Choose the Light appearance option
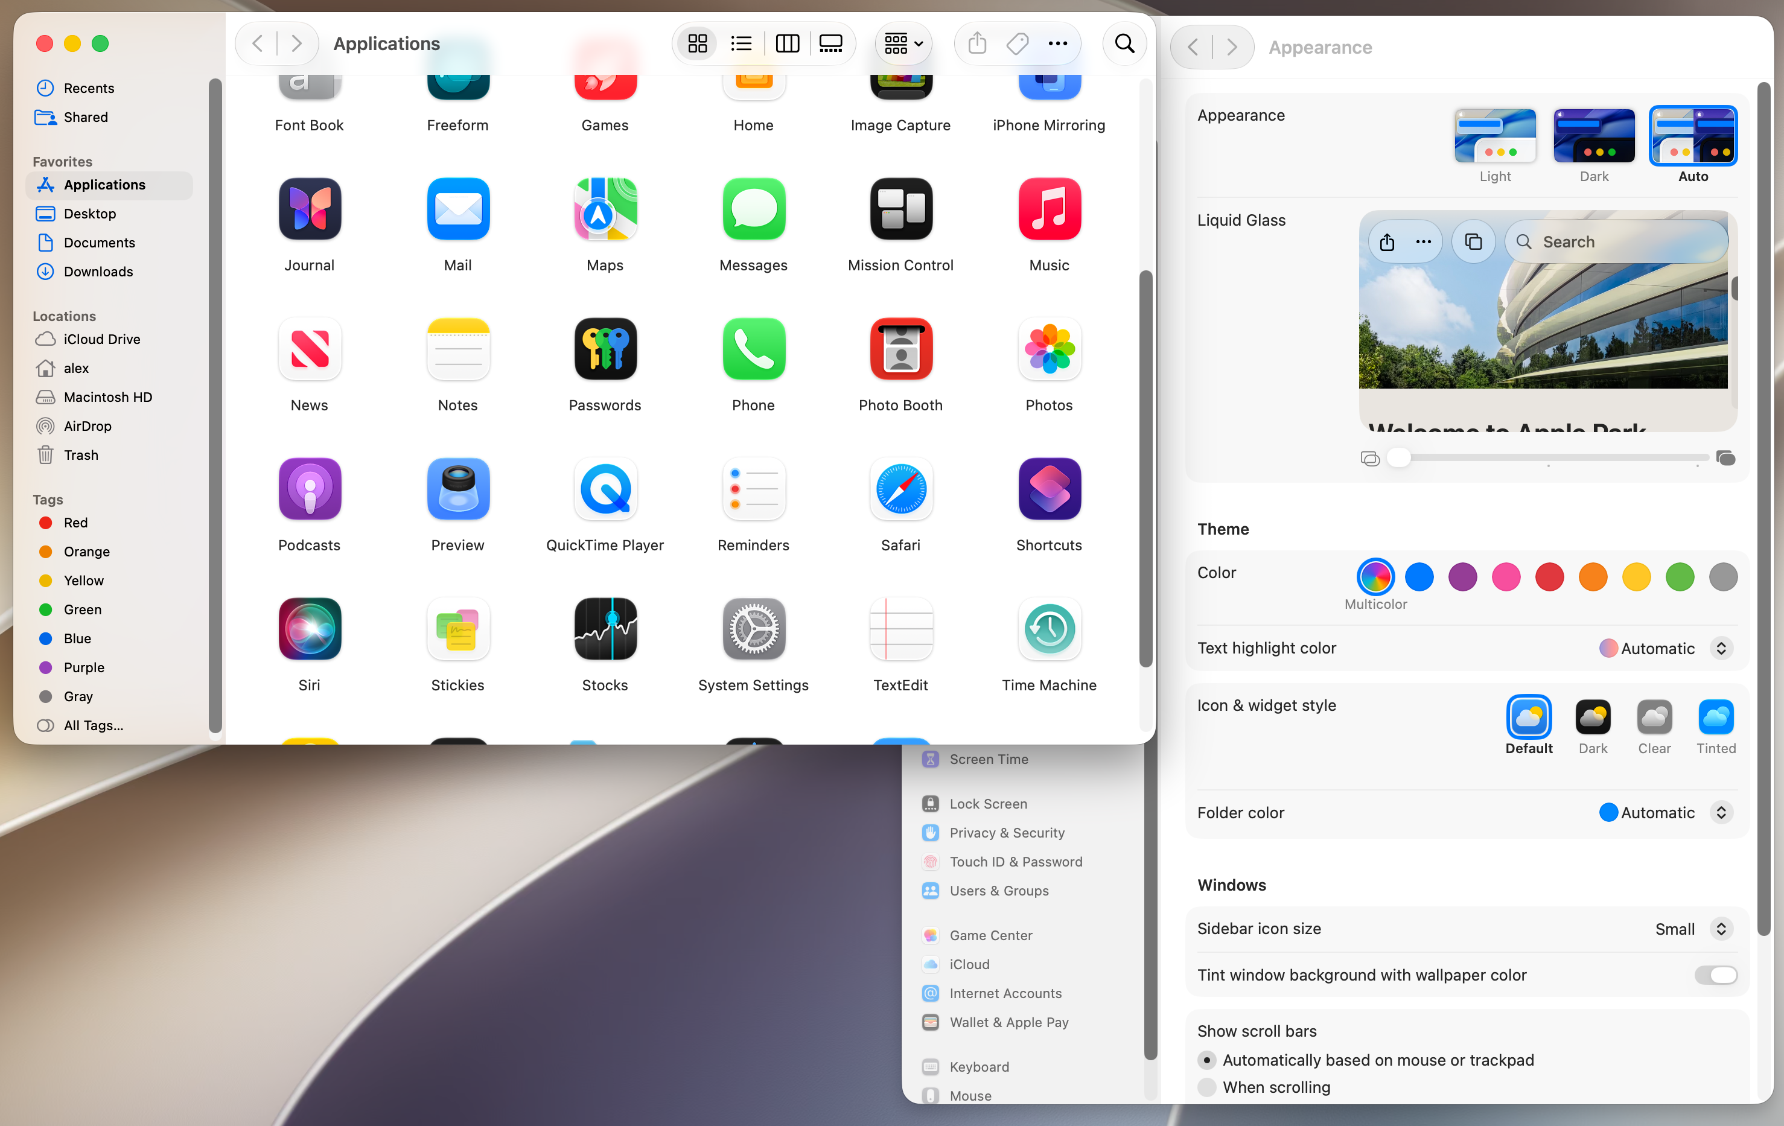 1495,136
